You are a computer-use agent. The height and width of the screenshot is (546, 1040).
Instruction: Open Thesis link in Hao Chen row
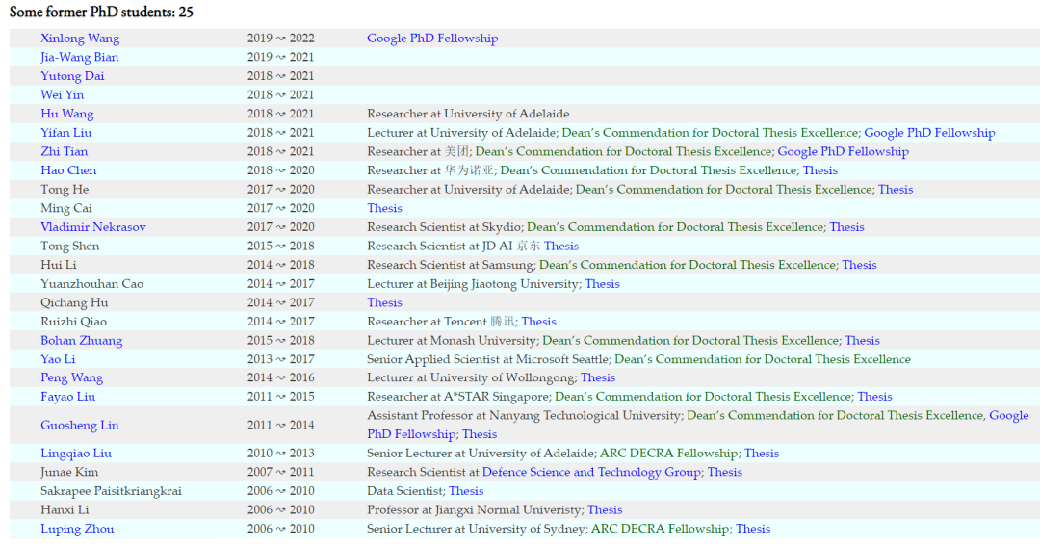pyautogui.click(x=819, y=170)
